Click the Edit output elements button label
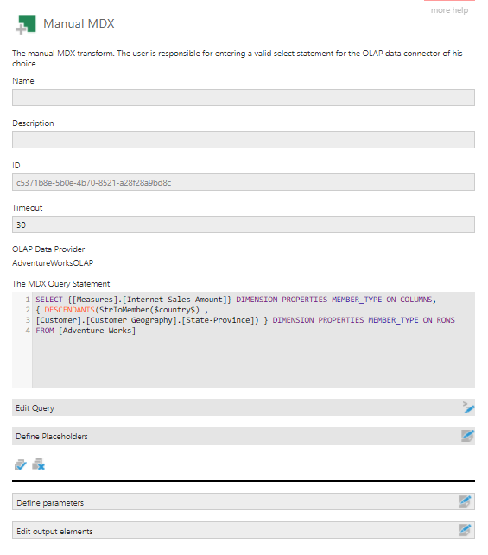The image size is (488, 555). [54, 532]
